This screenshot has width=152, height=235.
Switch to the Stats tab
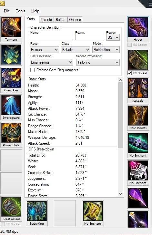point(31,19)
